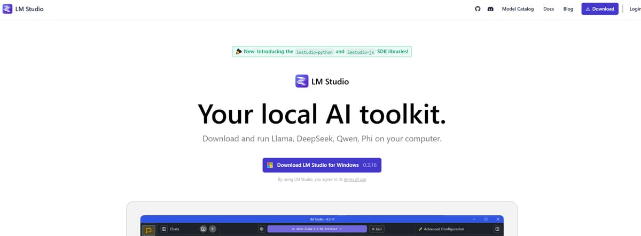The image size is (641, 236).
Task: Click the Login link
Action: coord(636,9)
